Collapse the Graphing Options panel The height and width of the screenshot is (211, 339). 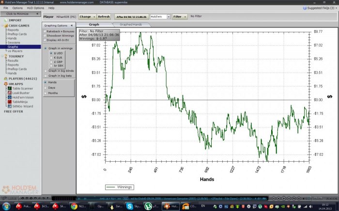(72, 25)
